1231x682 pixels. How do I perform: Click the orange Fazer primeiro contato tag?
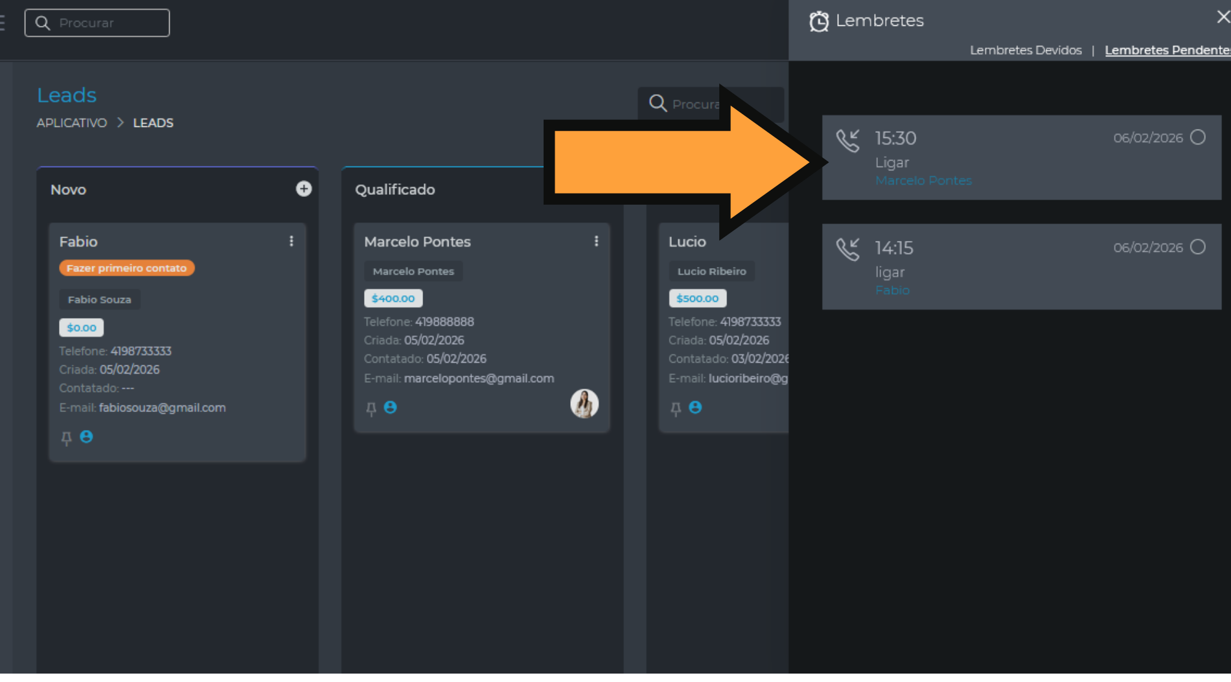pos(126,268)
